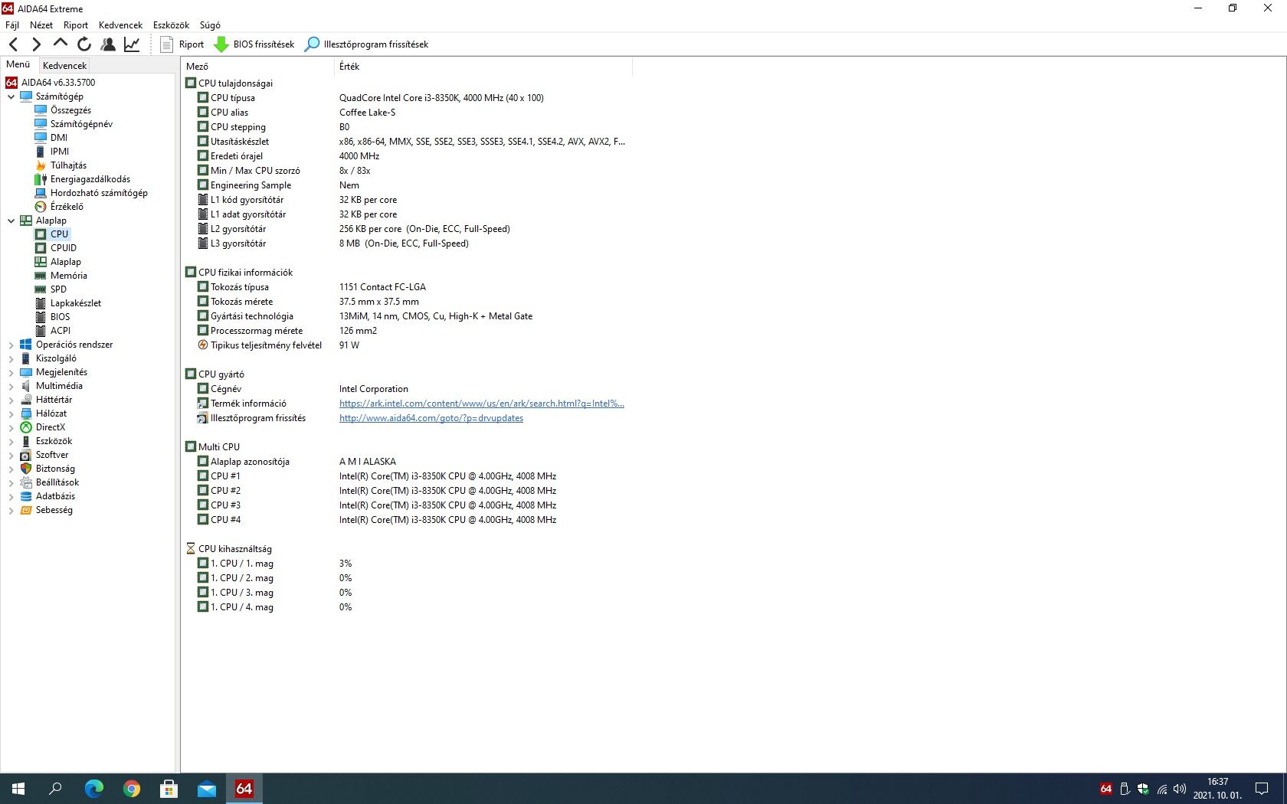Screen dimensions: 1287x804
Task: Select the Utasításkészlet row
Action: pyautogui.click(x=408, y=142)
